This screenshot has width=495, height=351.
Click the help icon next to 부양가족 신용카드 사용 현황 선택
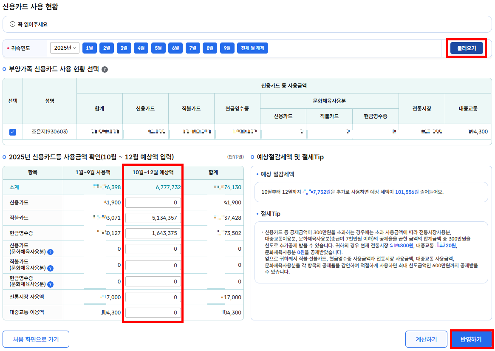click(105, 69)
